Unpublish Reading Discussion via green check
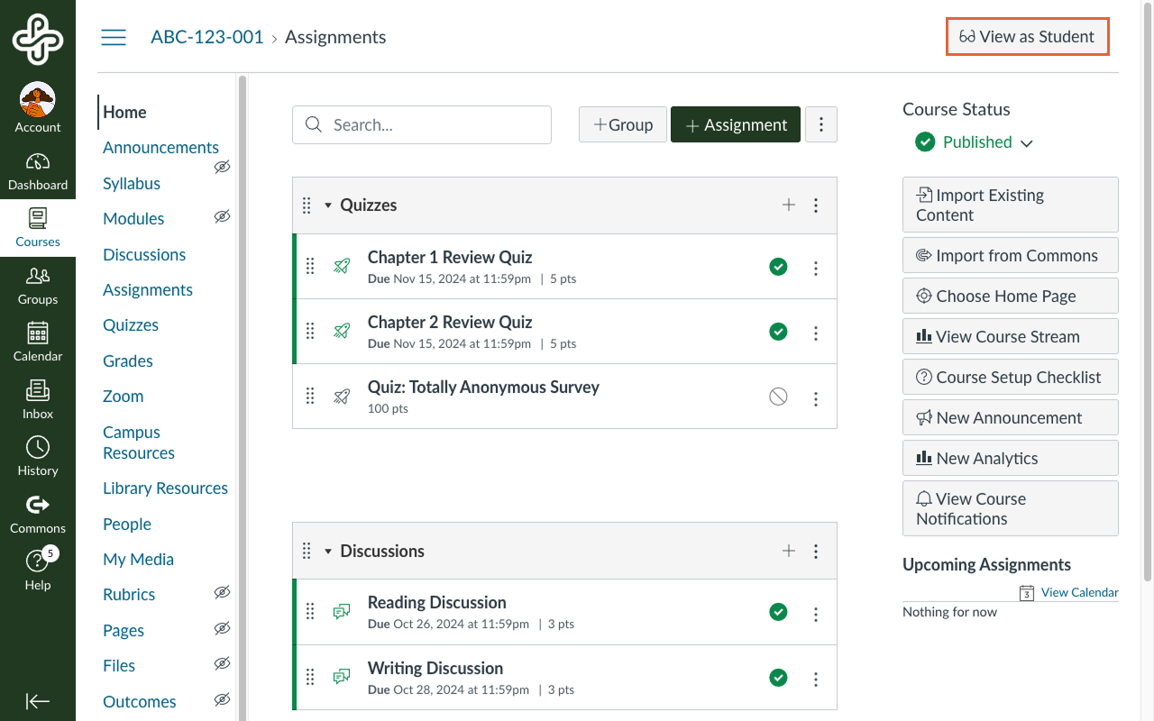The width and height of the screenshot is (1154, 721). coord(778,612)
